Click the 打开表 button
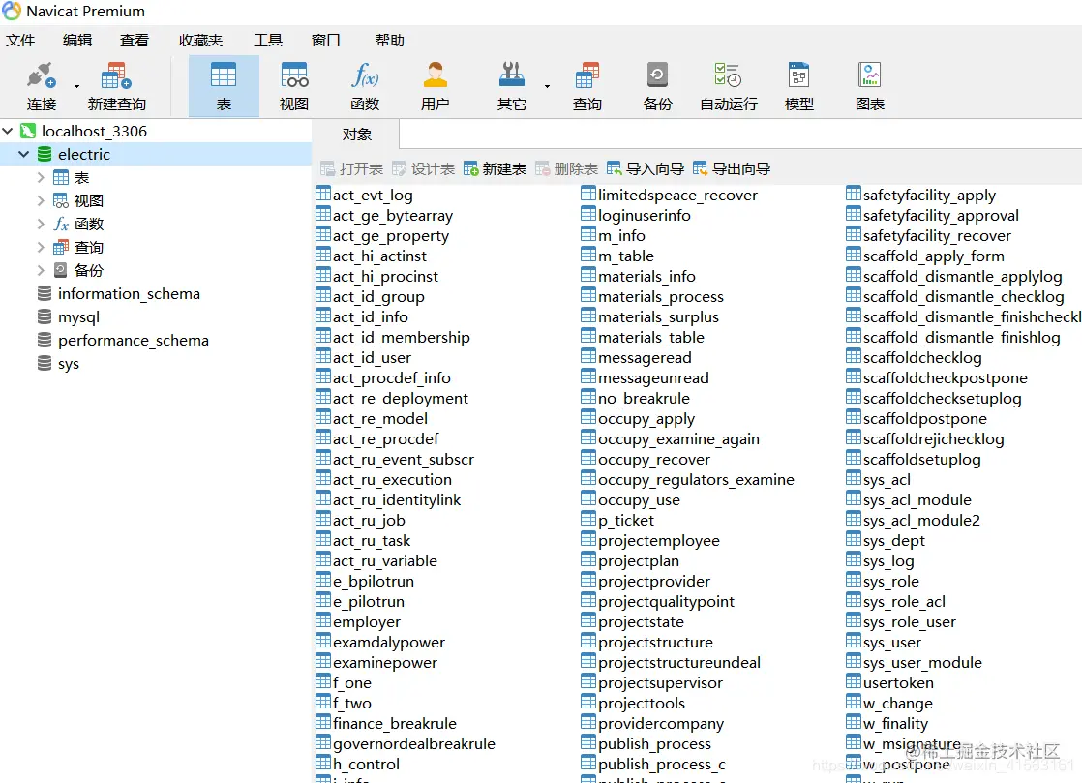 (352, 169)
